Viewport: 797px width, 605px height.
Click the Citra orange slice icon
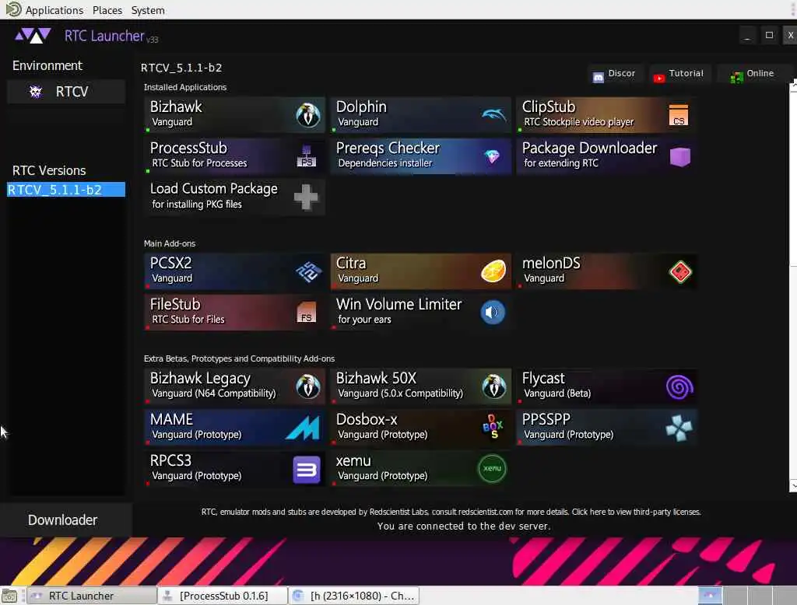pyautogui.click(x=493, y=271)
